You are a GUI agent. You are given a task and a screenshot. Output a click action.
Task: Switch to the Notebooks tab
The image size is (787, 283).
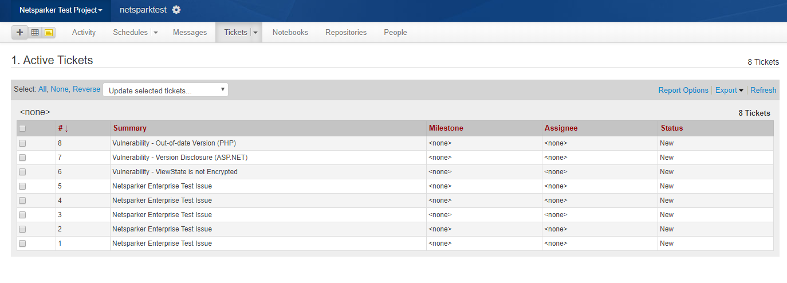(x=290, y=33)
